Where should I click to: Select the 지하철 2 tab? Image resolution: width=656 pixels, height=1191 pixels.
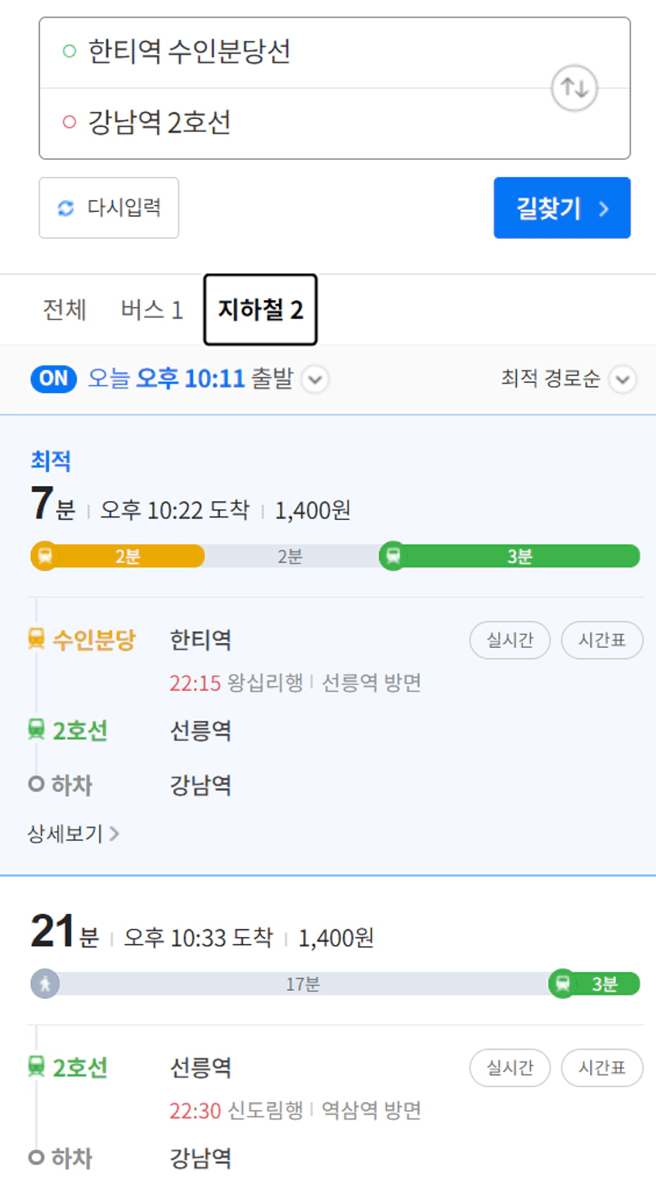(x=260, y=310)
